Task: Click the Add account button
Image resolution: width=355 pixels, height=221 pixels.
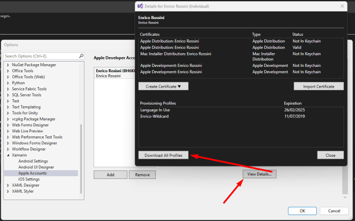Action: (x=110, y=174)
